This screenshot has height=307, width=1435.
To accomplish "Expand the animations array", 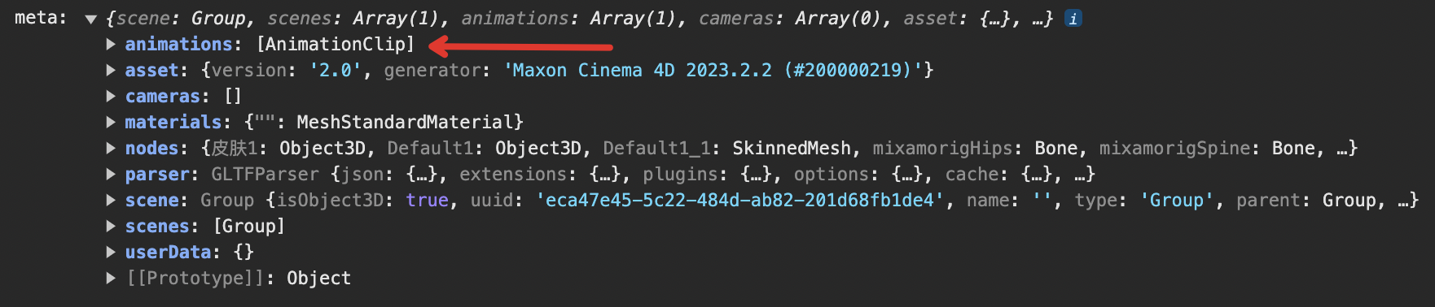I will click(111, 44).
